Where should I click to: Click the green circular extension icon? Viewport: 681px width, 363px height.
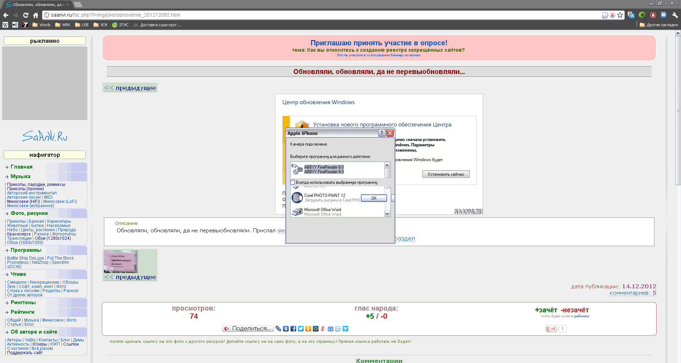coord(642,15)
